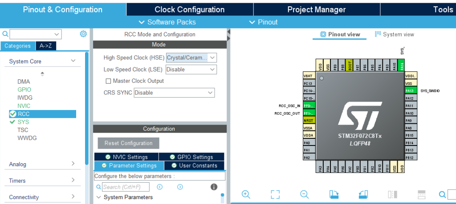Zoom in on the pinout view
456x204 pixels.
coord(246,194)
